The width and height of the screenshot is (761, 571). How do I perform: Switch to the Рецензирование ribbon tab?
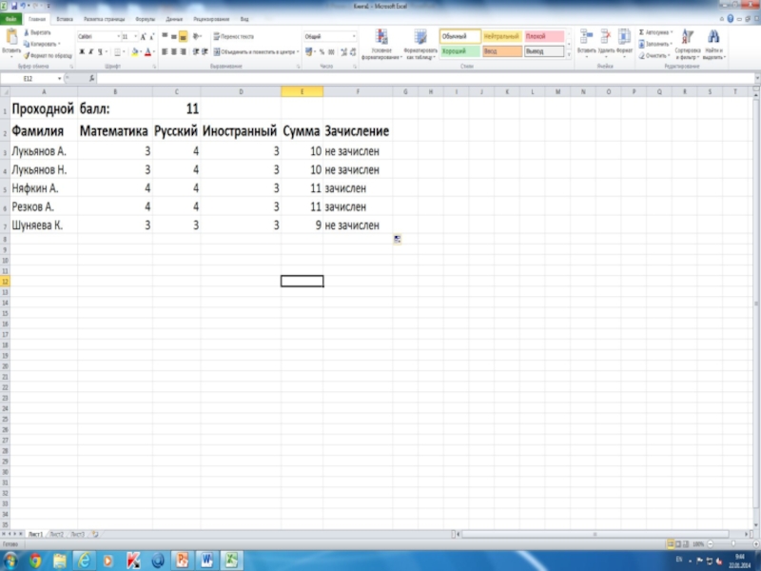211,19
